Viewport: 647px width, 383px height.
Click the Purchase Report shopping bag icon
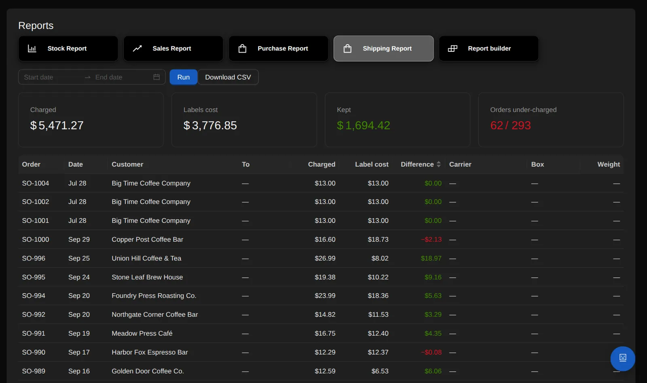click(242, 48)
